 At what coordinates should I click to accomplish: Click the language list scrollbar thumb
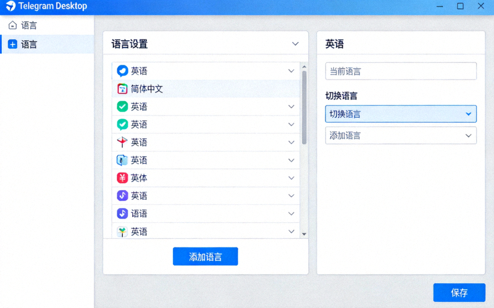304,107
